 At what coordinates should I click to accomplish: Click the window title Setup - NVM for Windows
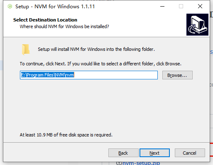tap(55, 7)
